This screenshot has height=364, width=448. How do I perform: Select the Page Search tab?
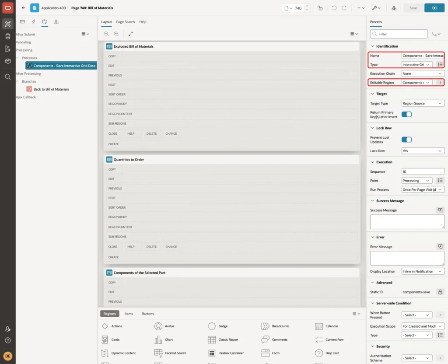(x=125, y=22)
